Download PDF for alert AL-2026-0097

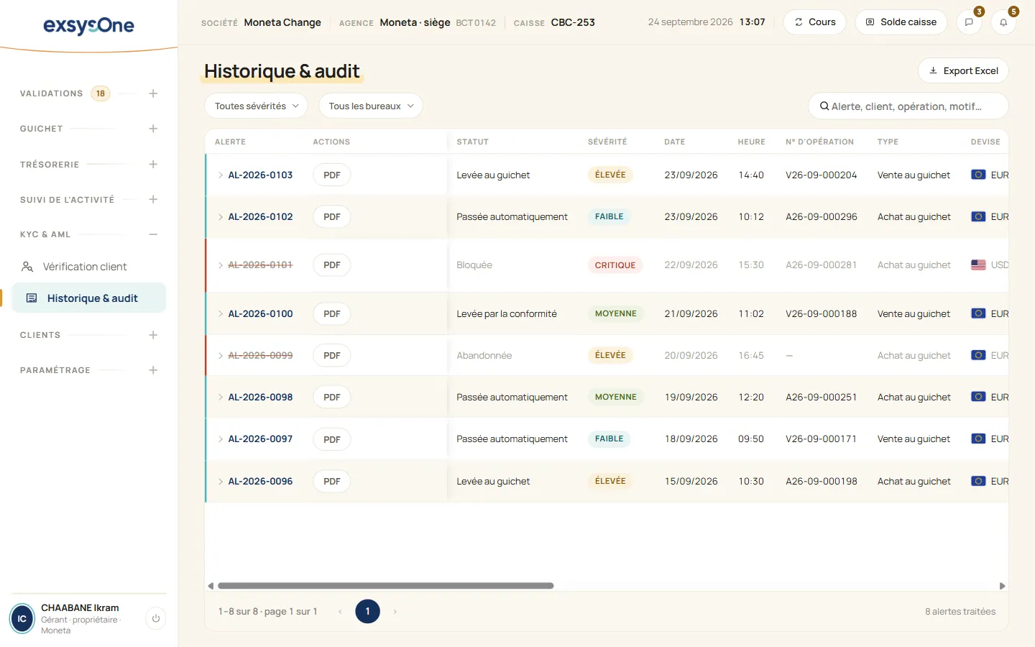(x=332, y=439)
